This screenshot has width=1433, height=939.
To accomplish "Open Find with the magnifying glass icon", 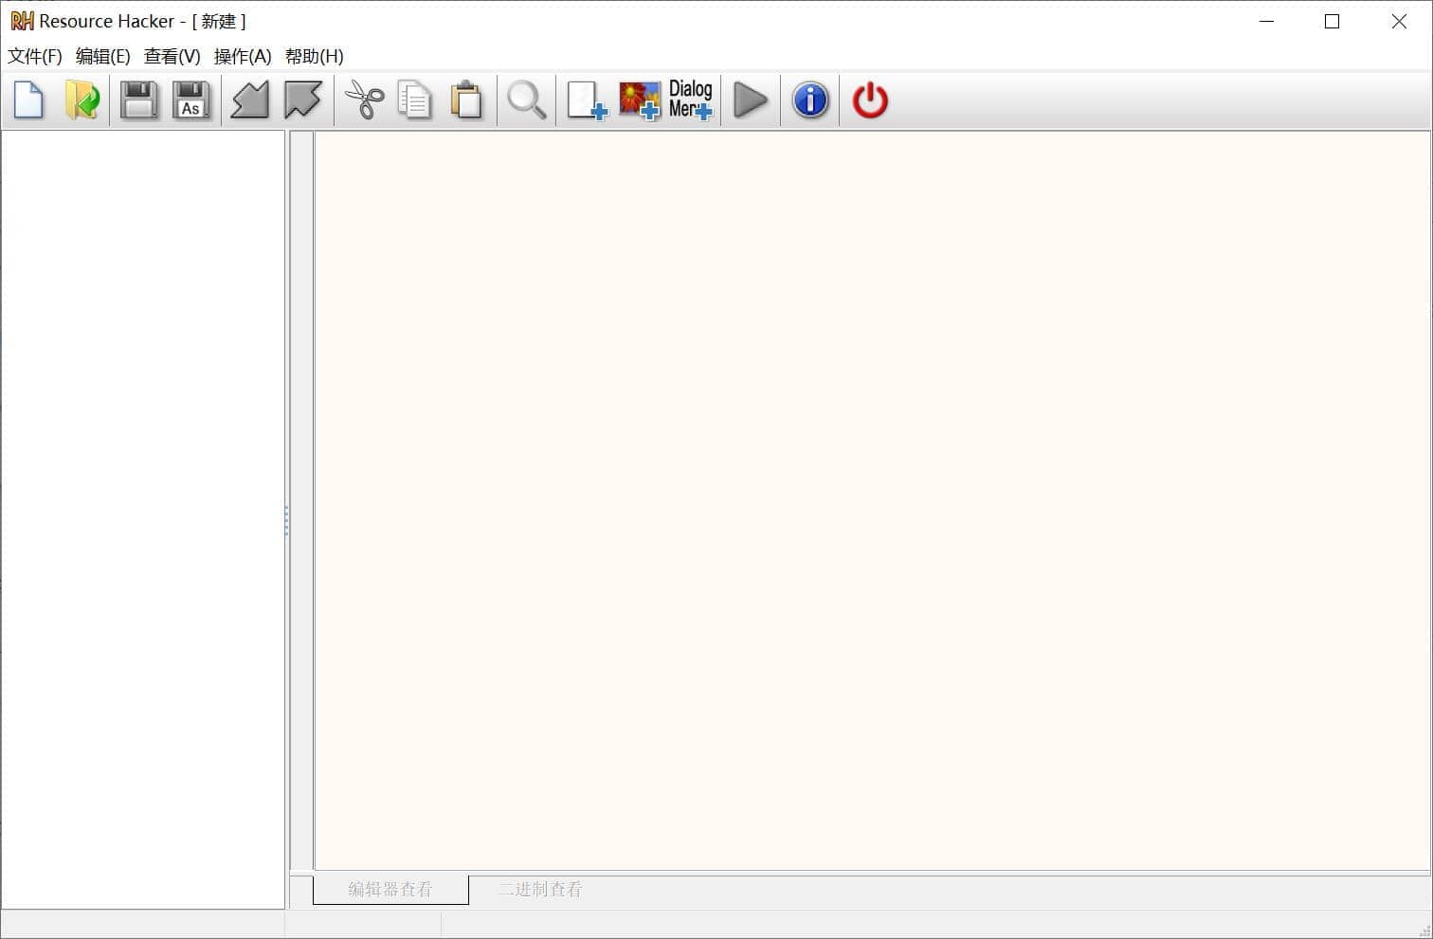I will [527, 100].
